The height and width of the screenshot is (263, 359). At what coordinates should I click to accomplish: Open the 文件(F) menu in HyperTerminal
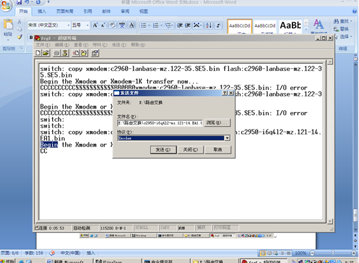(x=43, y=45)
